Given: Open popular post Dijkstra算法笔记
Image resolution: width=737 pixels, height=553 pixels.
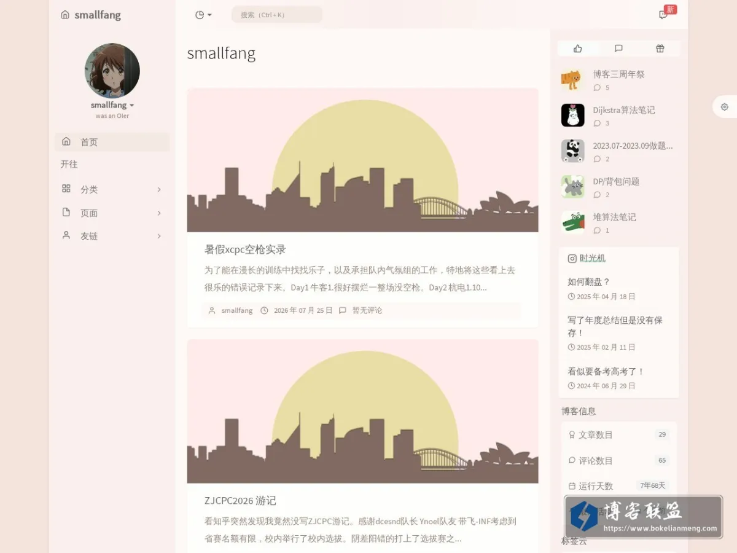Looking at the screenshot, I should click(624, 110).
